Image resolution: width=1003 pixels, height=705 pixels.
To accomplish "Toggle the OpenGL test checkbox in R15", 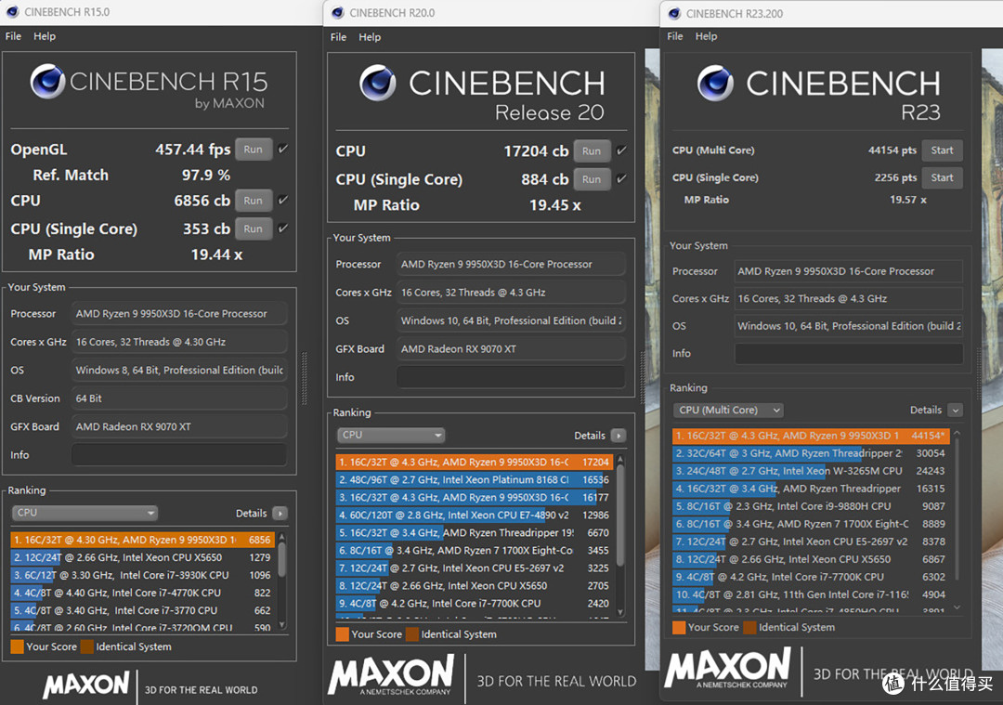I will tap(282, 149).
